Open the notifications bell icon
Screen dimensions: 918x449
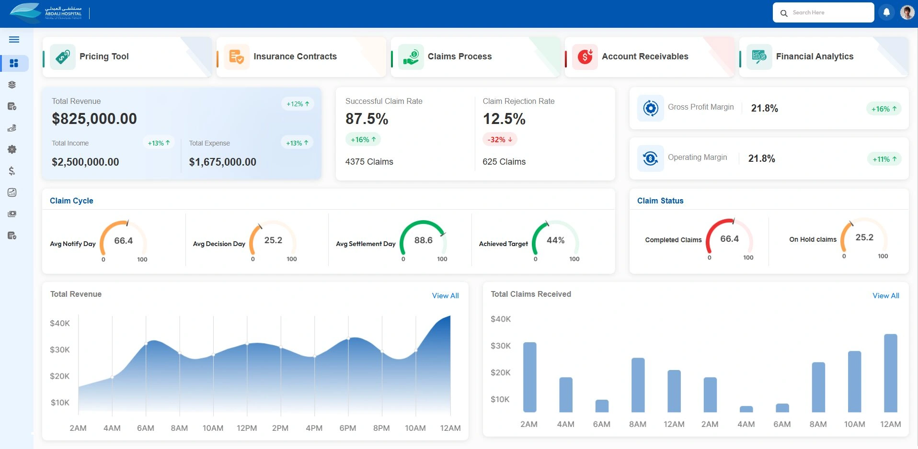point(886,12)
